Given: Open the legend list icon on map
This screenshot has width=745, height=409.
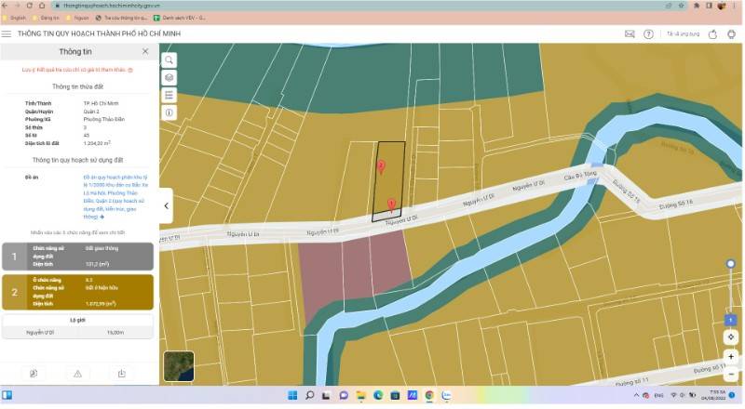Looking at the screenshot, I should click(169, 95).
